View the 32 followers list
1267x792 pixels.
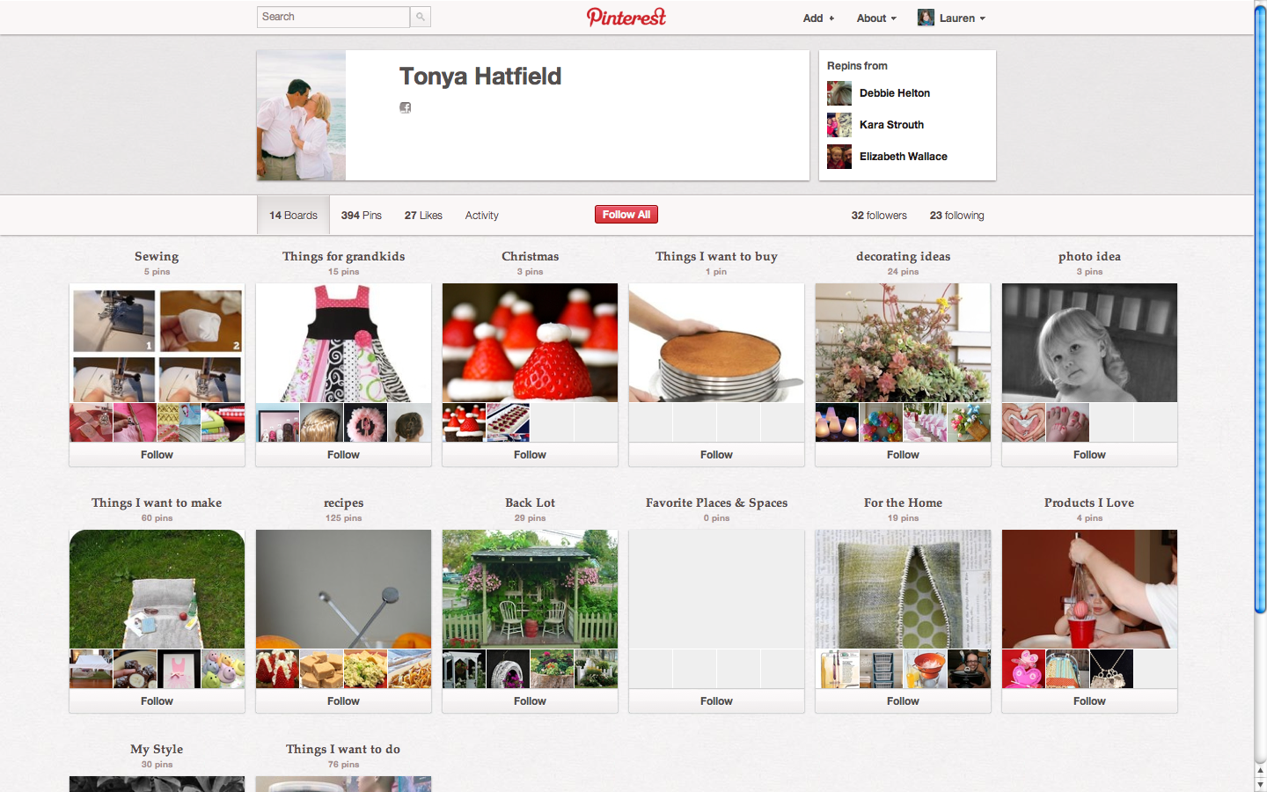[x=879, y=216]
